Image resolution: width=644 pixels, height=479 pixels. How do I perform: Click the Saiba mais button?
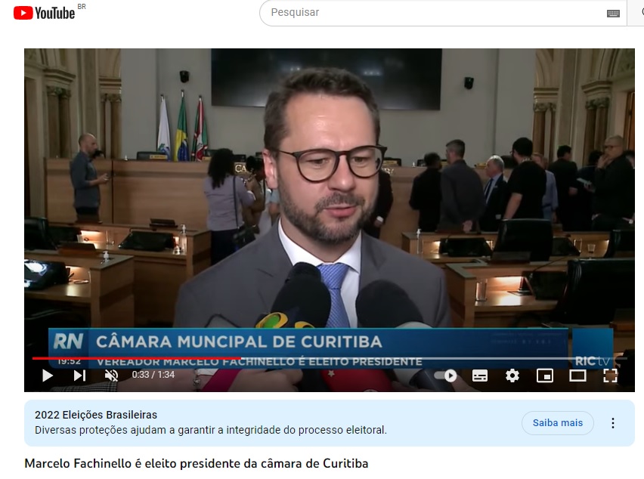point(557,423)
